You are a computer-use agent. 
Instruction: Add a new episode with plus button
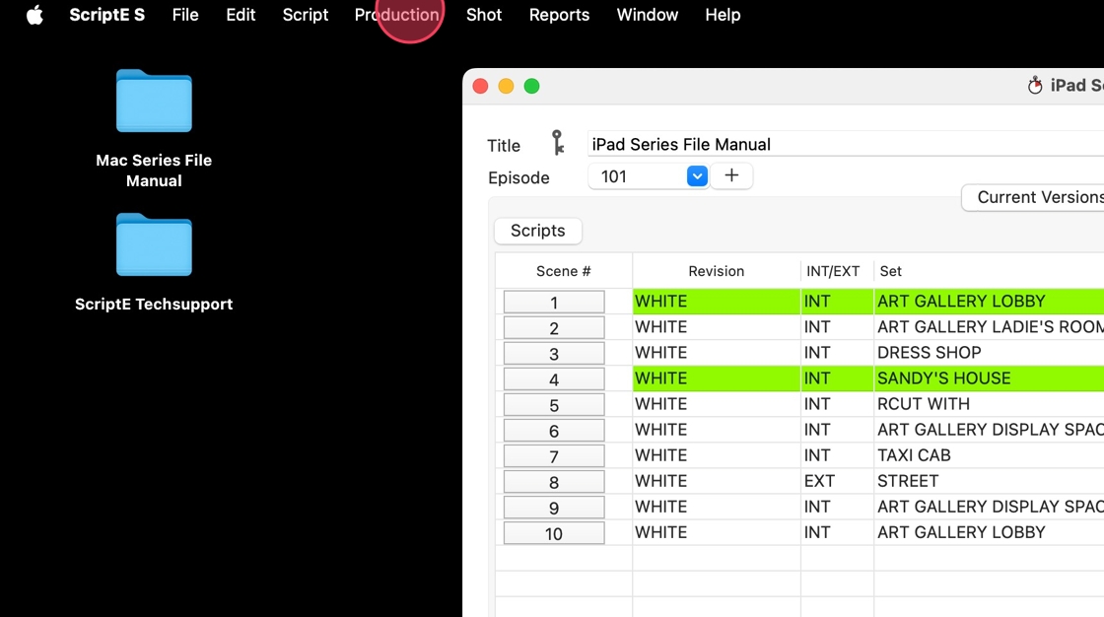point(731,176)
